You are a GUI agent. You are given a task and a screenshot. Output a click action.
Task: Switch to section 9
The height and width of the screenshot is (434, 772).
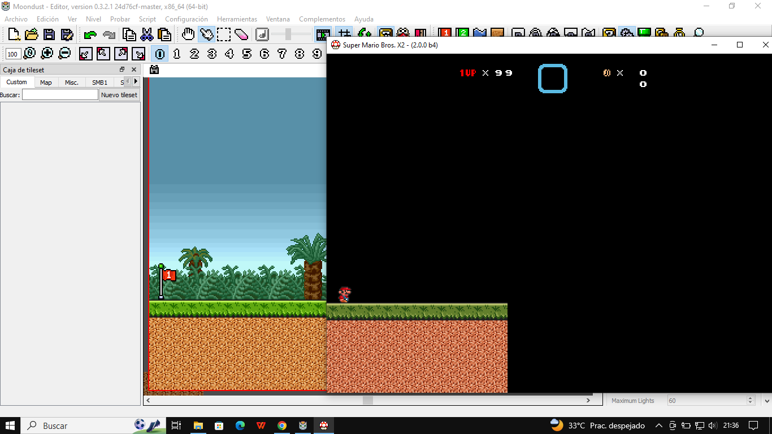coord(317,54)
